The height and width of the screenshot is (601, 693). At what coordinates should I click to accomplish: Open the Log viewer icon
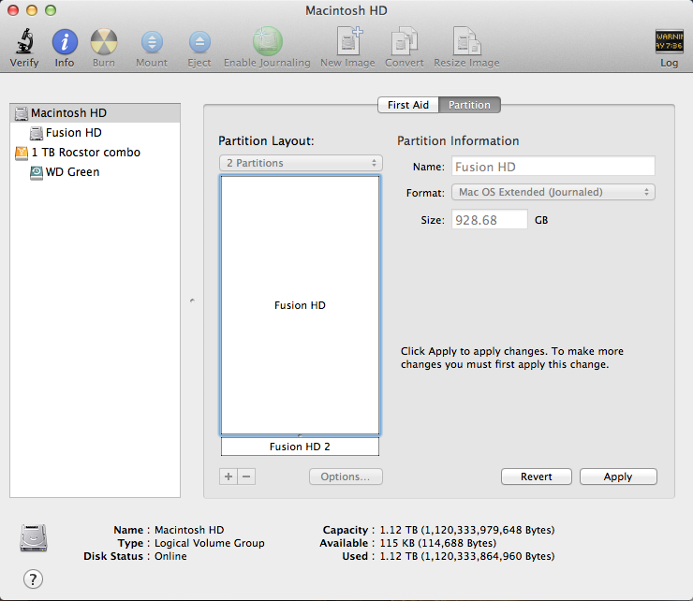click(x=670, y=41)
